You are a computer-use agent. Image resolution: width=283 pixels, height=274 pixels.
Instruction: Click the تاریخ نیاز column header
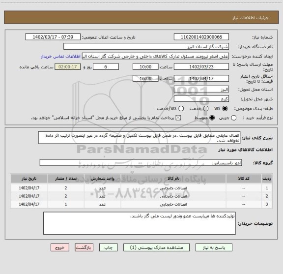29,179
